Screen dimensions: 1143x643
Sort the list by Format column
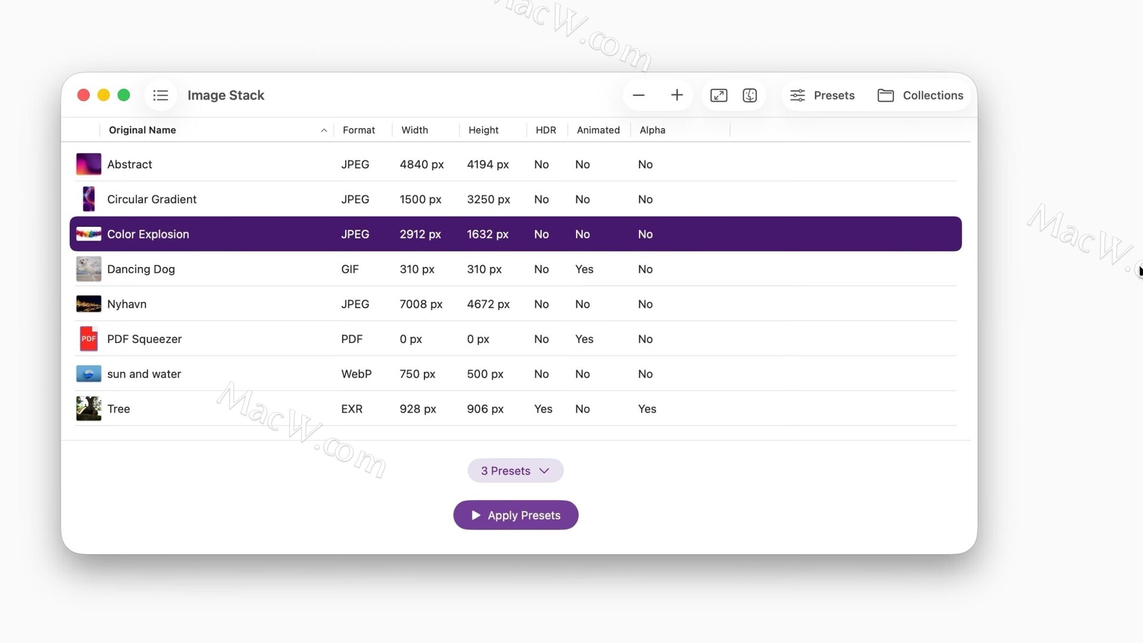coord(358,130)
